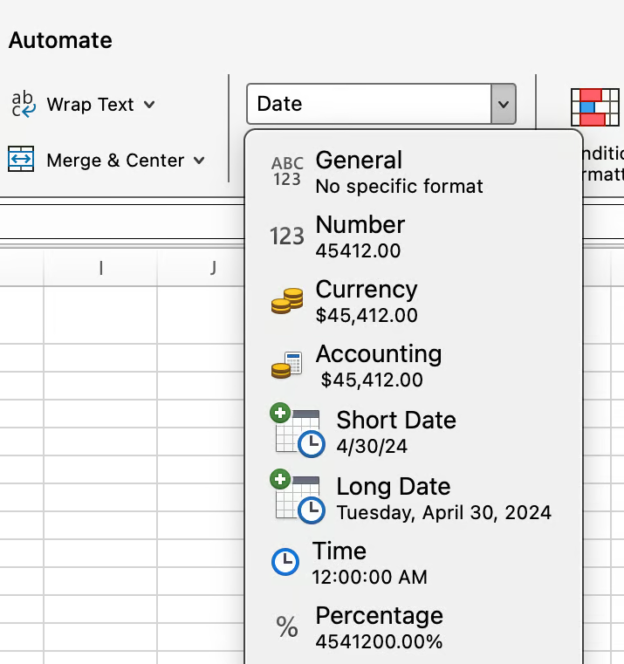
Task: Click the General format ABC 123 icon
Action: [x=287, y=172]
